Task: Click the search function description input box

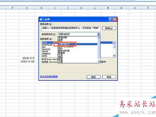Action: 71,29
